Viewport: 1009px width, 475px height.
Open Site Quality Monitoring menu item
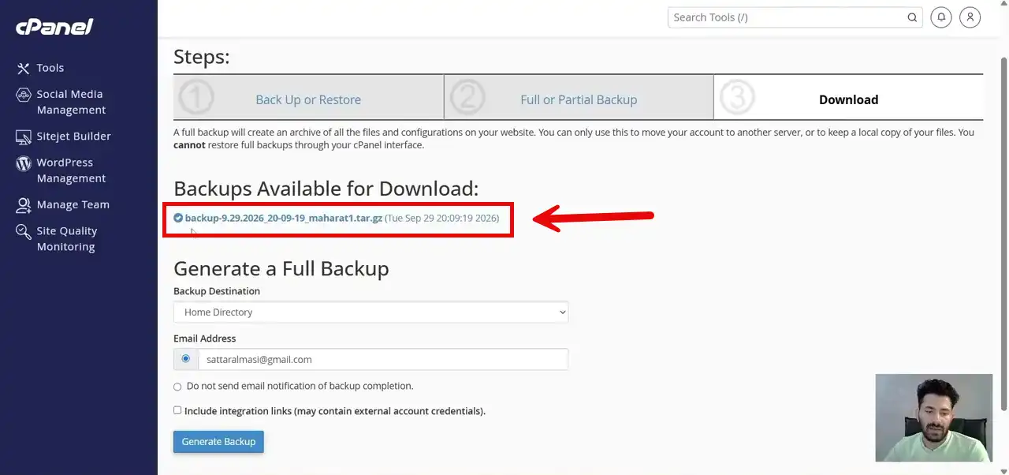(x=67, y=239)
